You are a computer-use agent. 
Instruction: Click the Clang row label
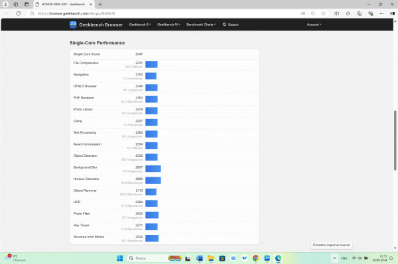(78, 121)
